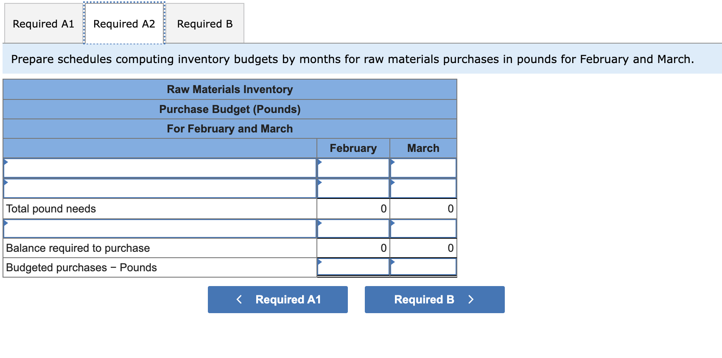Viewport: 722px width, 358px height.
Task: Click Budgeted purchases February input cell
Action: tap(353, 267)
